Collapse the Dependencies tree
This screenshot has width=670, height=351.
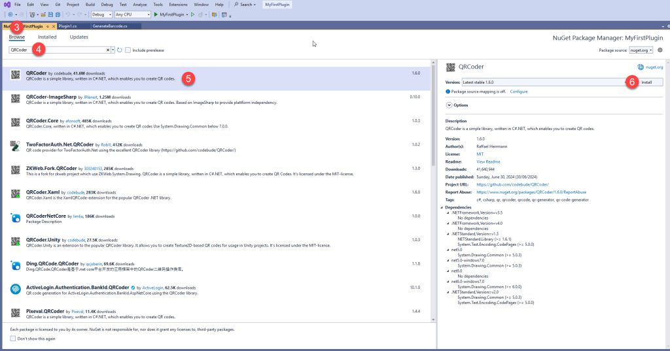[442, 207]
